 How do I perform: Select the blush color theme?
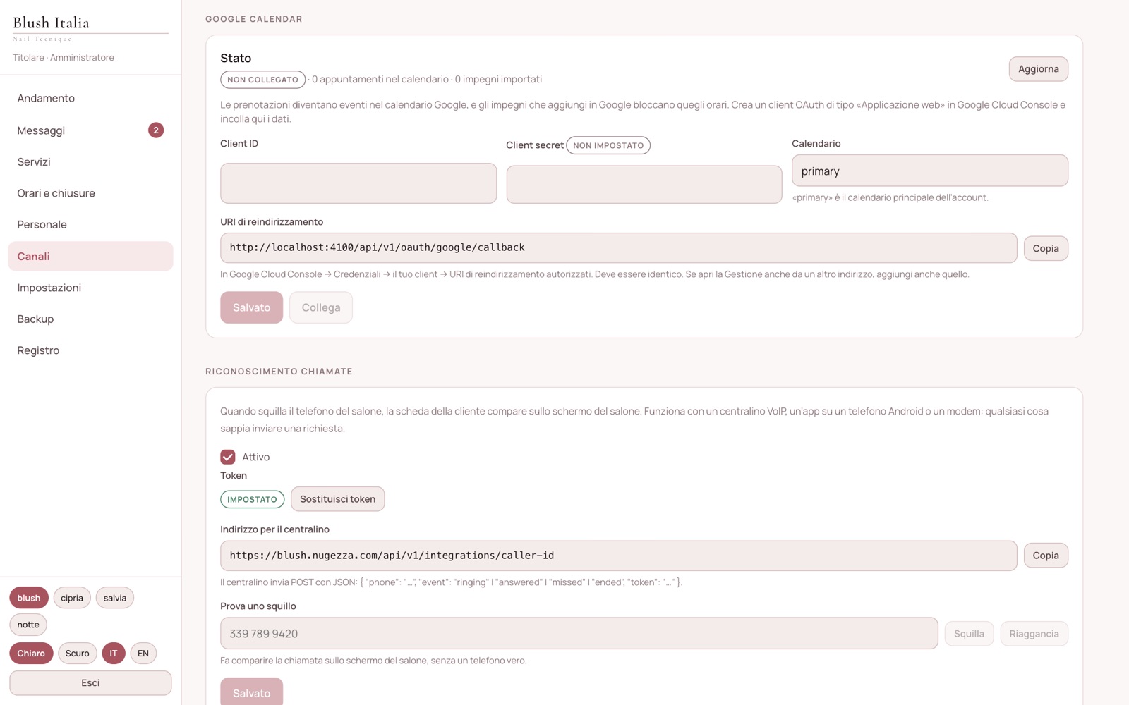[x=29, y=598]
